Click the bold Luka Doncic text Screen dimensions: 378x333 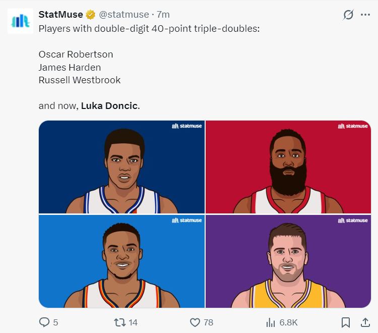click(x=109, y=106)
